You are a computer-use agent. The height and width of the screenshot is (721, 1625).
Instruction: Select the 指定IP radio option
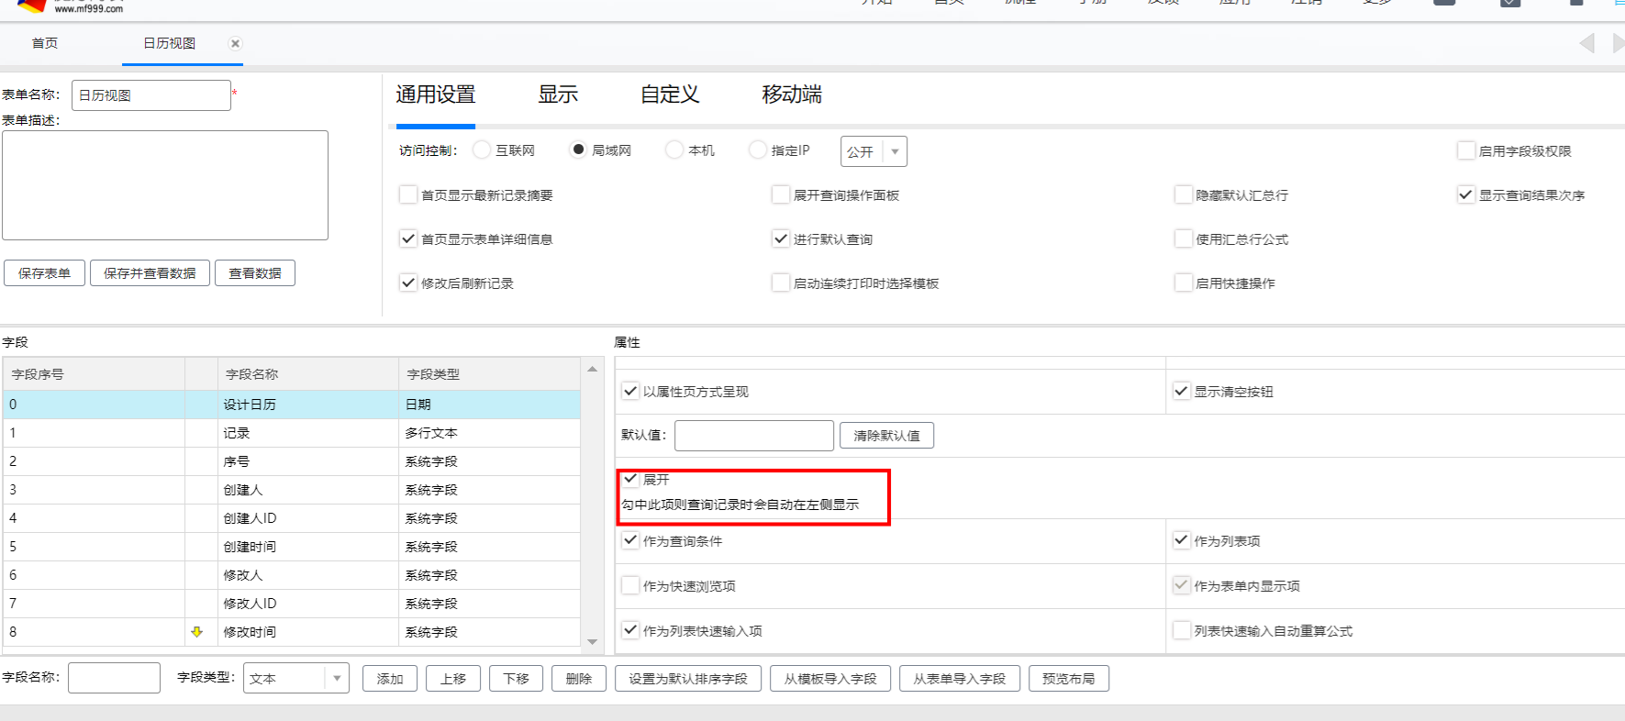[x=758, y=150]
